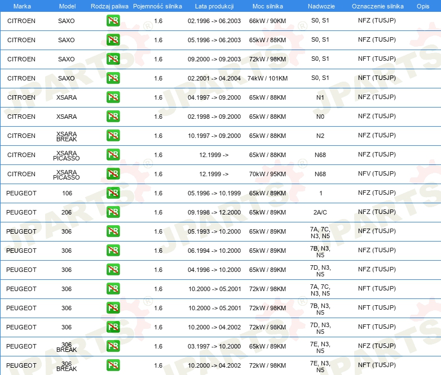Viewport: 441px width, 375px height.
Task: Click the Model column header
Action: pos(67,6)
